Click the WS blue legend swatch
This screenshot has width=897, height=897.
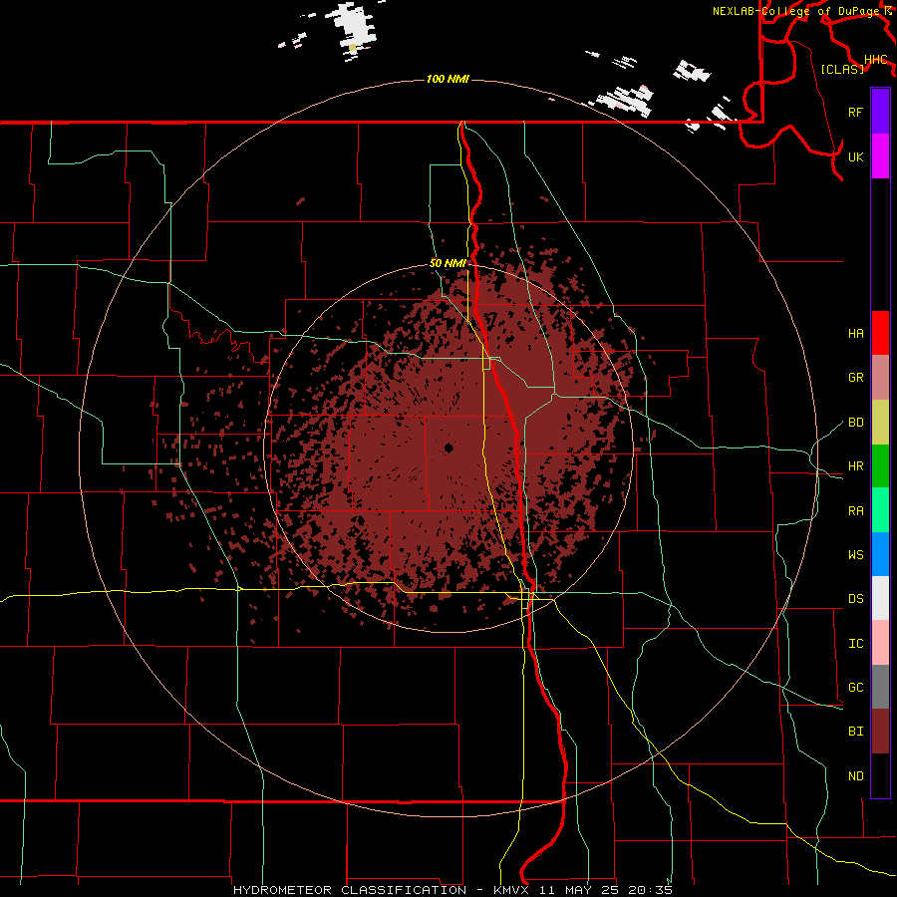(880, 554)
